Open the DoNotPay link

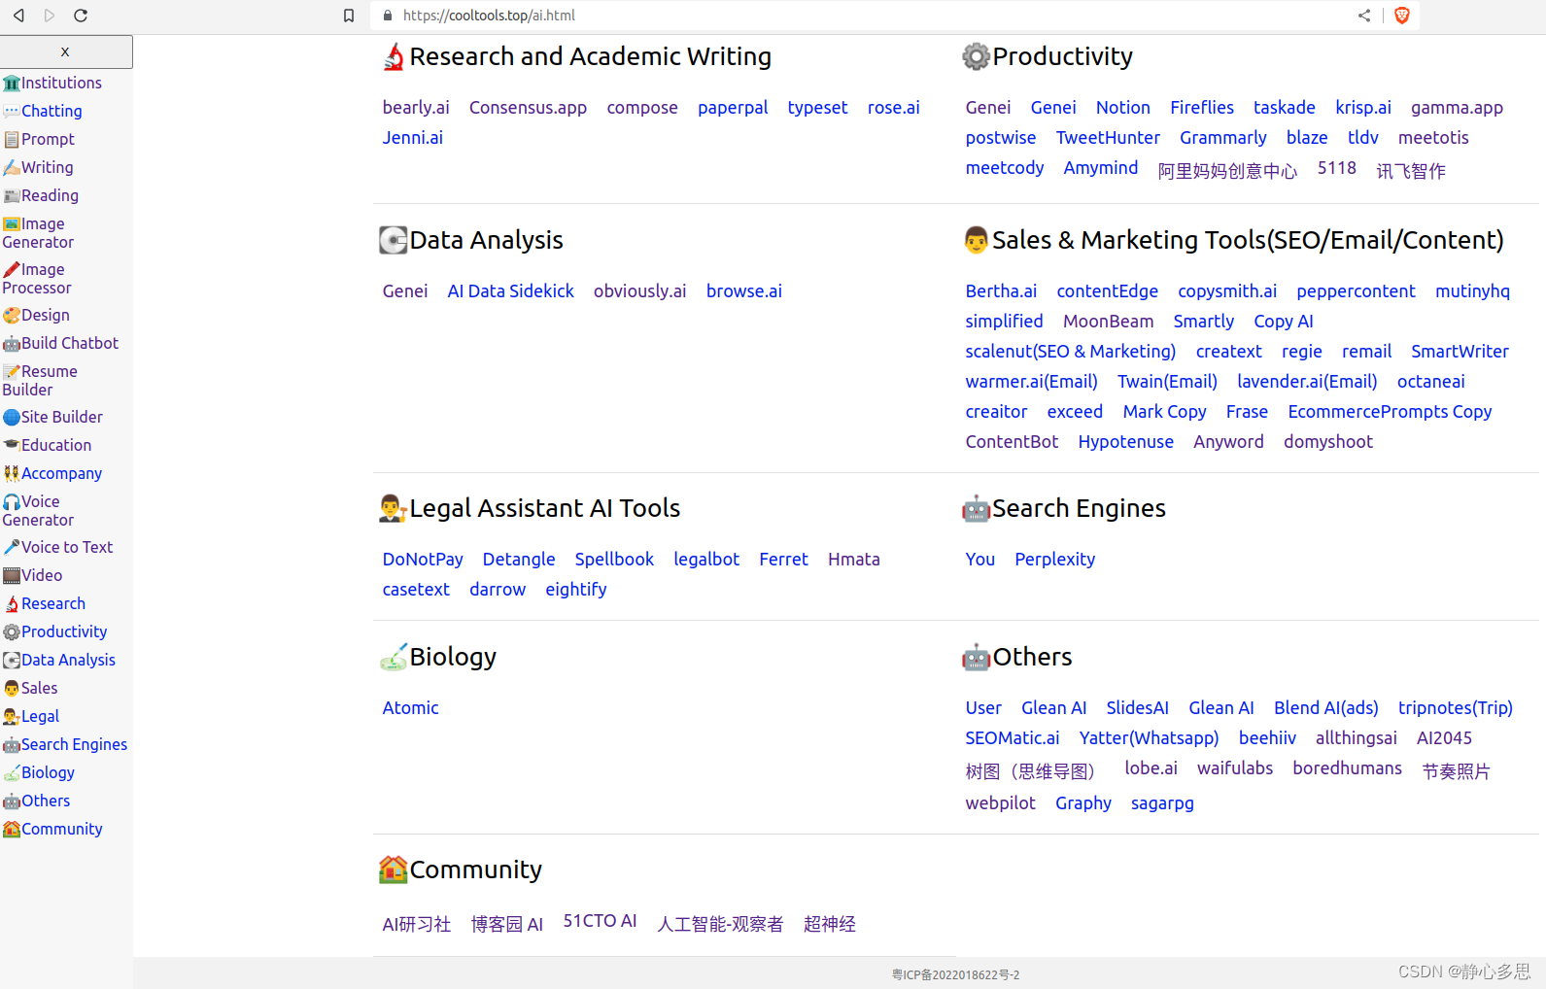[423, 560]
